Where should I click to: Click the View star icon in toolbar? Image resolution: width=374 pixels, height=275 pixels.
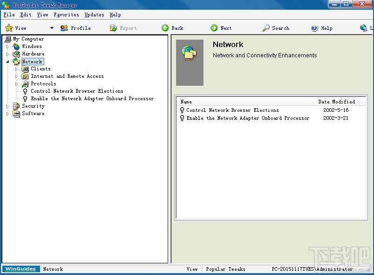(9, 28)
